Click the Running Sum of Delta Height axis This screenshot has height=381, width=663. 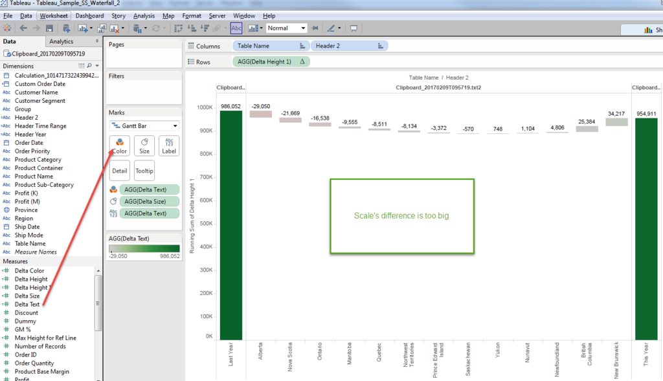pos(192,216)
